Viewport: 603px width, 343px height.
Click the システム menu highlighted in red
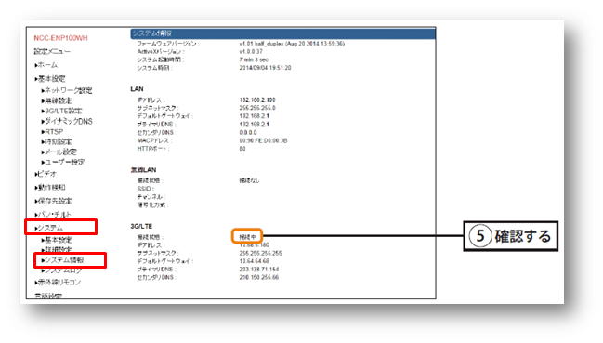click(49, 228)
